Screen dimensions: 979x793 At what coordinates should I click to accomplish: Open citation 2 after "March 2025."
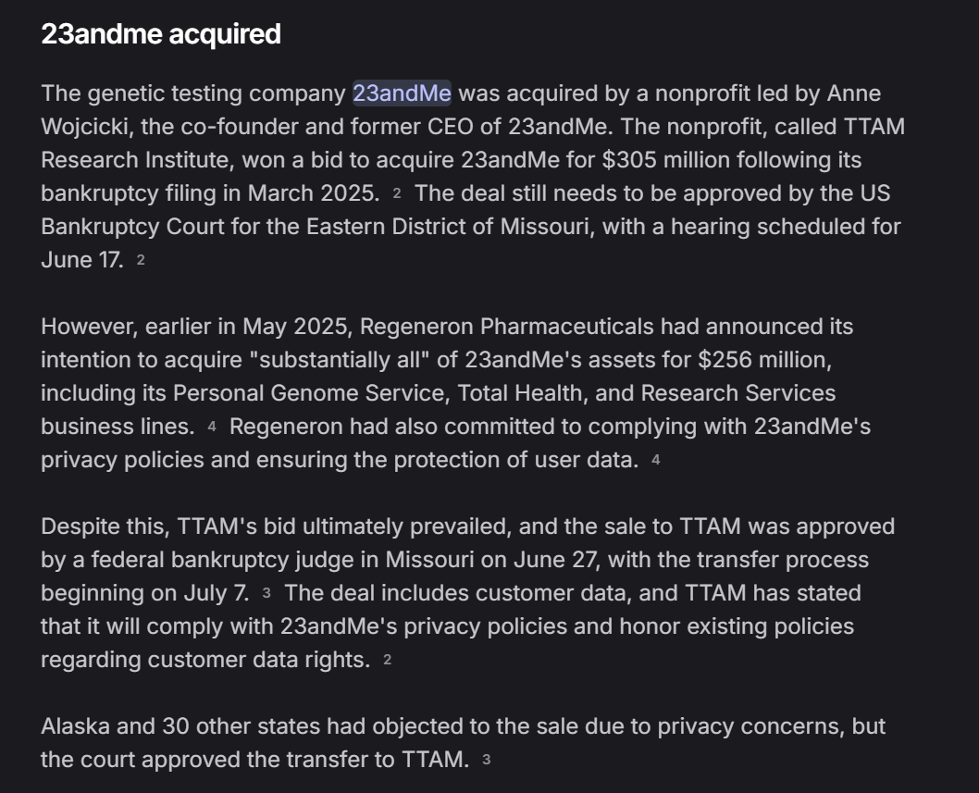coord(396,193)
